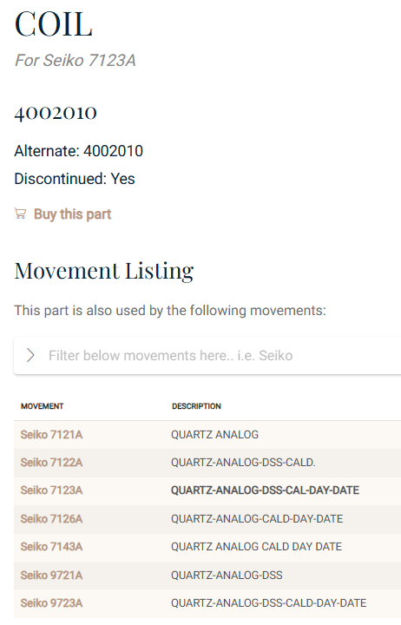Image resolution: width=401 pixels, height=625 pixels.
Task: Open the Seiko 9723A movement link
Action: [x=51, y=603]
